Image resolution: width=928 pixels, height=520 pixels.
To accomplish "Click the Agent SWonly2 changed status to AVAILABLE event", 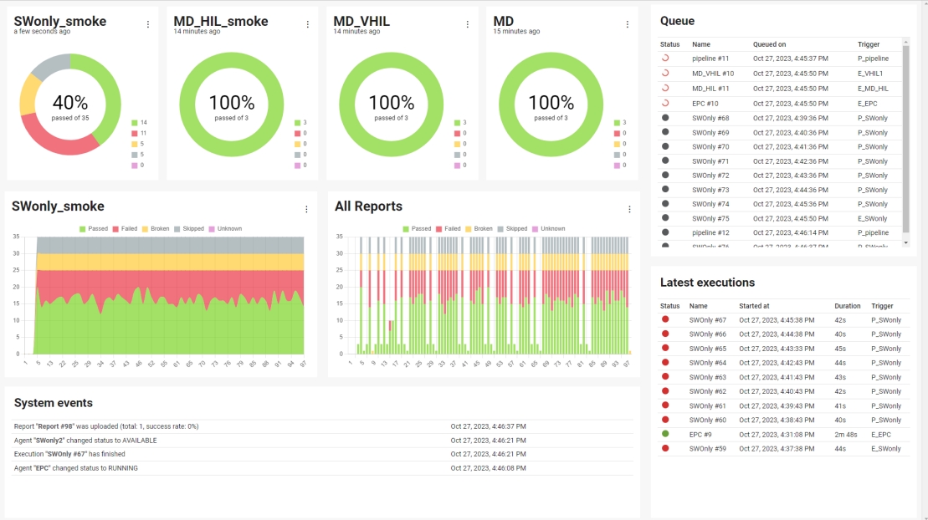I will [x=85, y=440].
